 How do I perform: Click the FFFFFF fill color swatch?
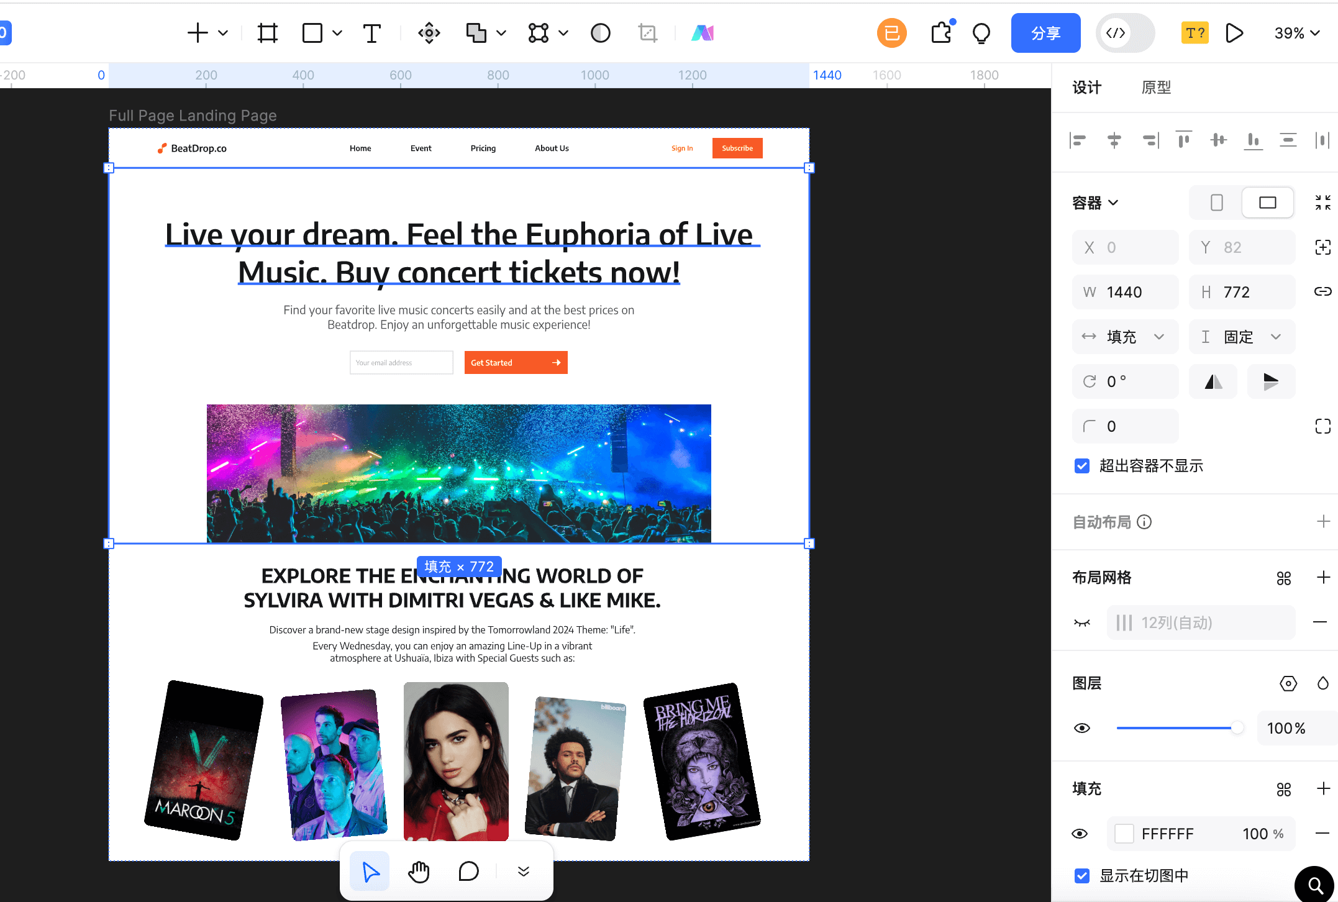(1124, 834)
